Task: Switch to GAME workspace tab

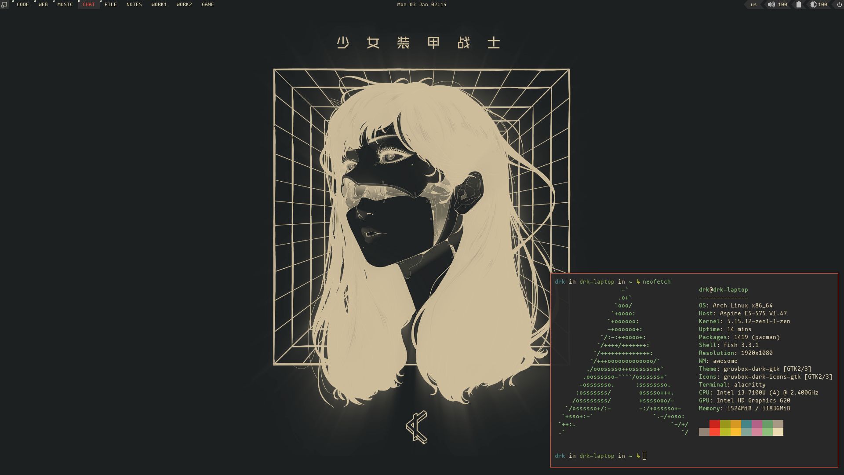Action: click(x=207, y=5)
